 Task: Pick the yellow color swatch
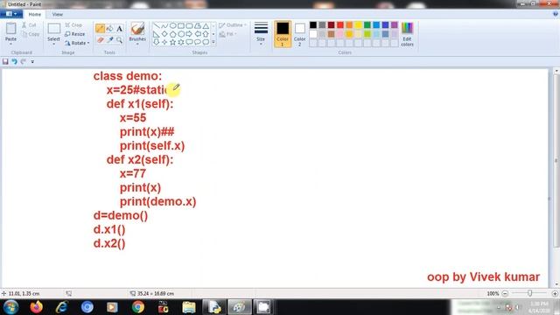tap(358, 25)
